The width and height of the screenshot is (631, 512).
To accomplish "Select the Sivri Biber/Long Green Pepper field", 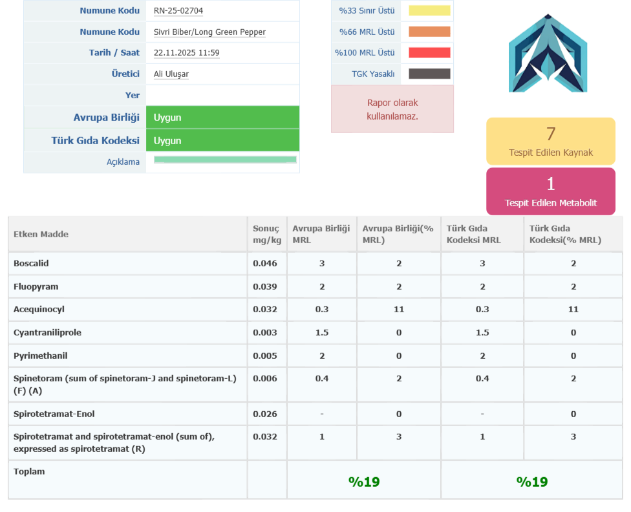I will (209, 32).
